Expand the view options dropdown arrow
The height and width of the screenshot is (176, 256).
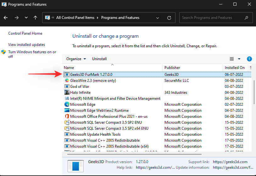[x=239, y=59]
